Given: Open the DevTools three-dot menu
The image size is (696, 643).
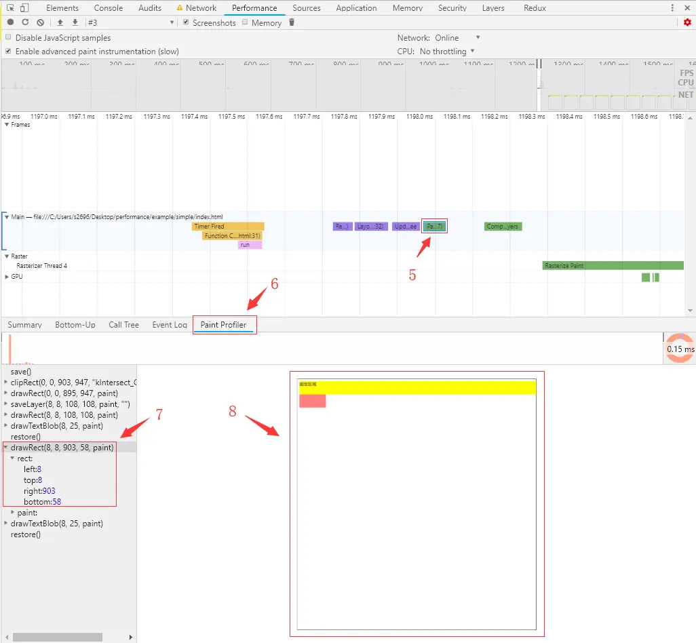Looking at the screenshot, I should [x=672, y=7].
